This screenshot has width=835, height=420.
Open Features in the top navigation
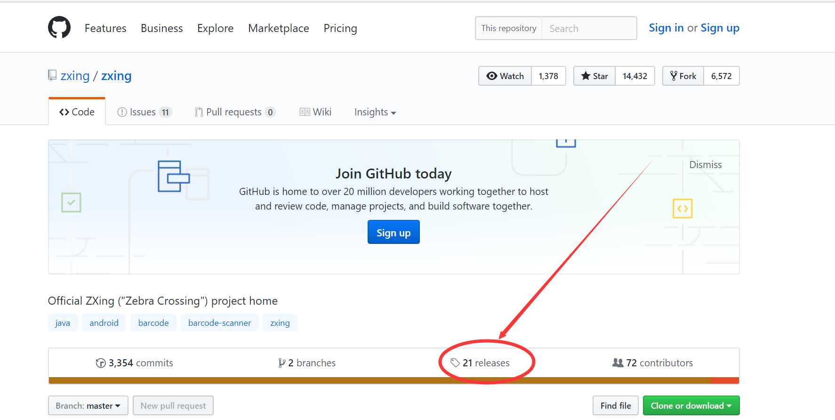pyautogui.click(x=105, y=28)
